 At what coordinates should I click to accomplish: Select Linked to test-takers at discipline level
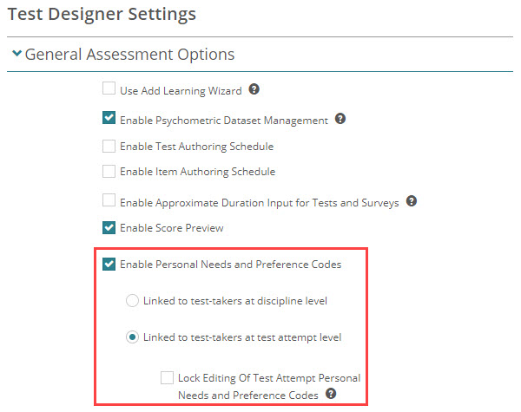click(x=133, y=301)
